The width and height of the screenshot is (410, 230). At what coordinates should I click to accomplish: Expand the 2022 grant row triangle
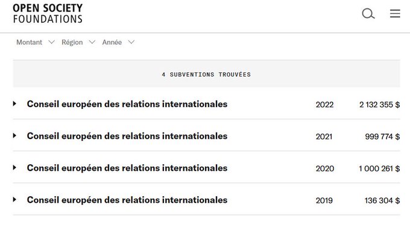(14, 104)
